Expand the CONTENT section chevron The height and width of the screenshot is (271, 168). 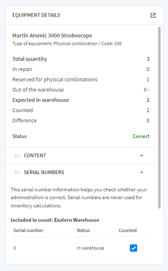(x=142, y=156)
